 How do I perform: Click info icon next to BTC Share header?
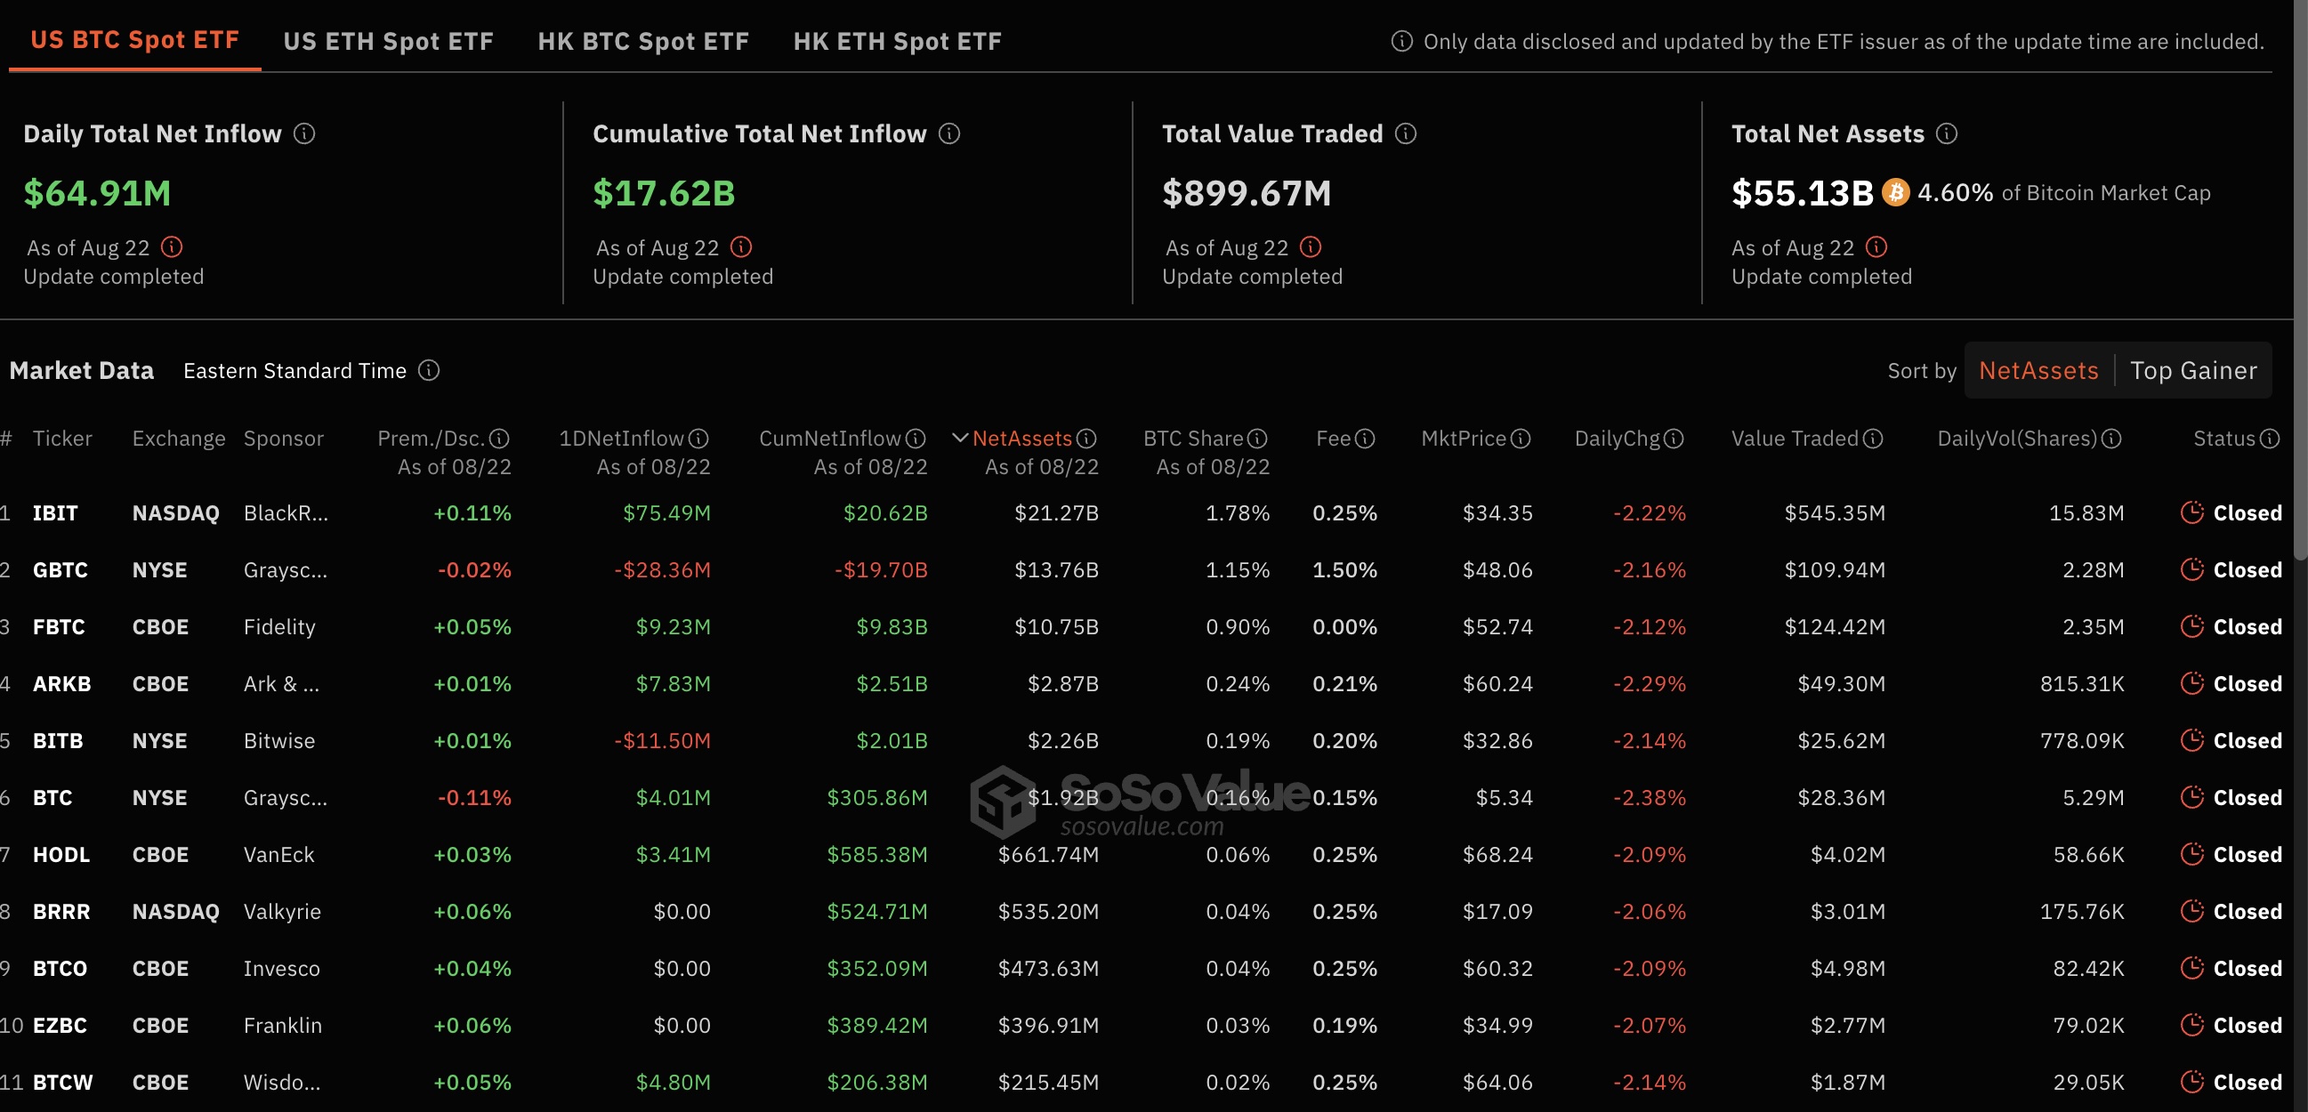[1257, 439]
